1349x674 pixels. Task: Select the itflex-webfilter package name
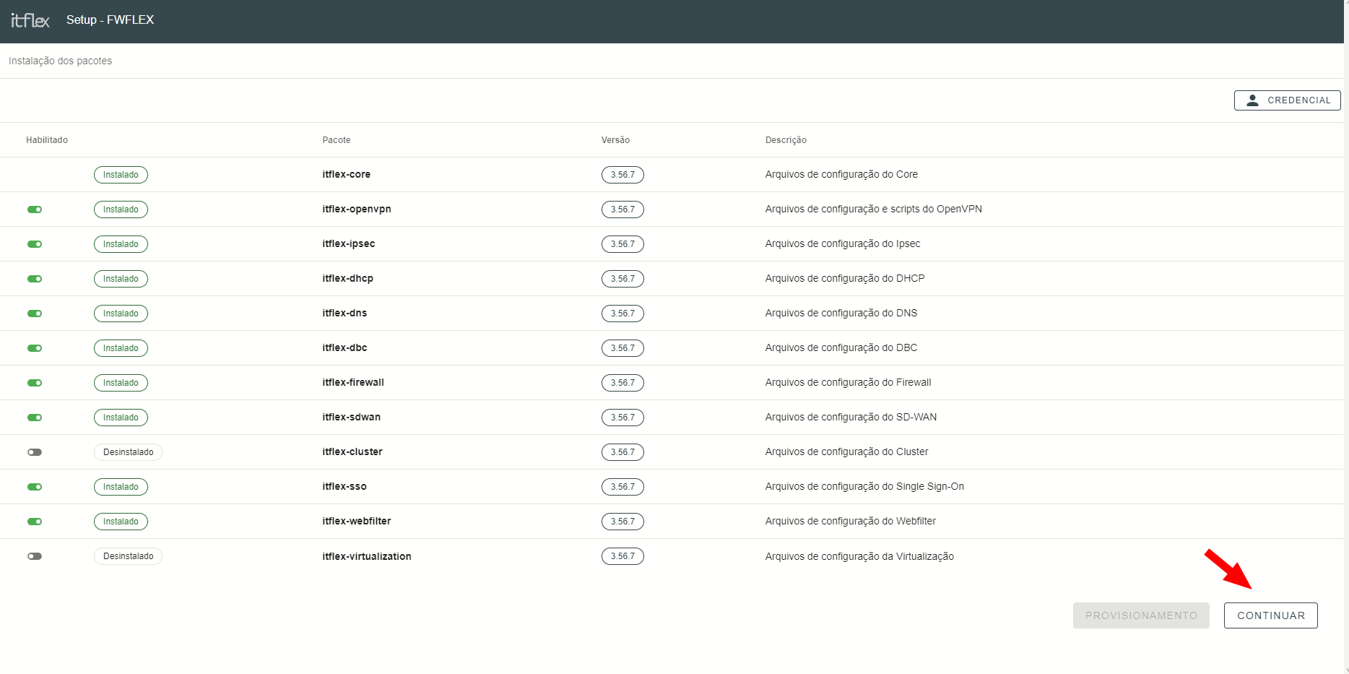pos(357,521)
